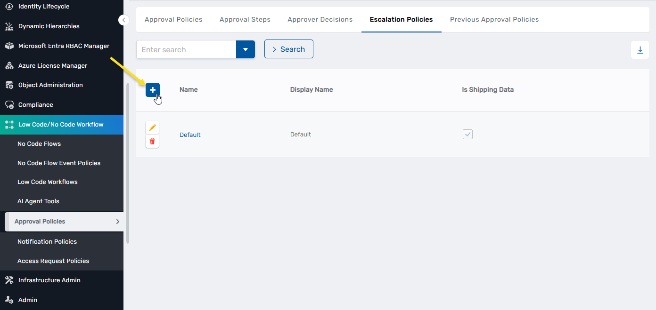This screenshot has width=656, height=310.
Task: Edit the Default escalation policy
Action: 152,127
